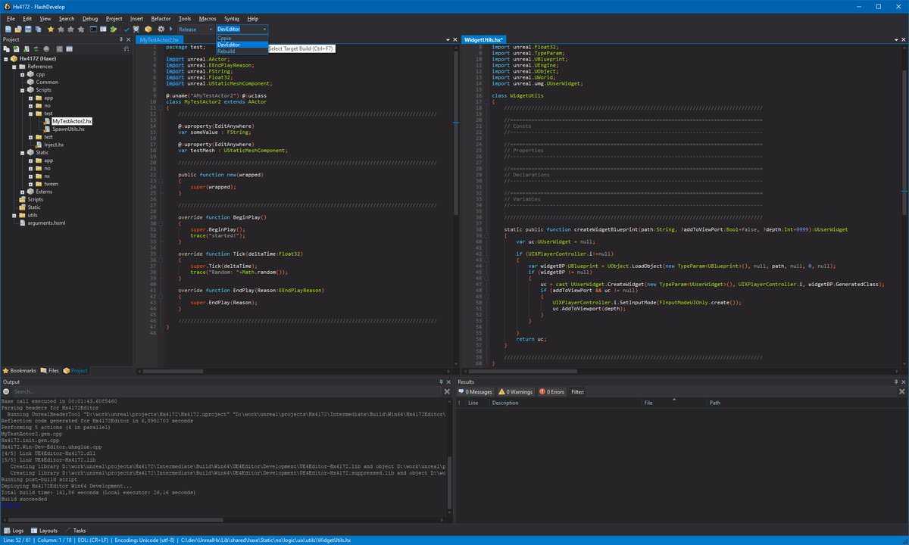Close the Output panel

coord(449,381)
